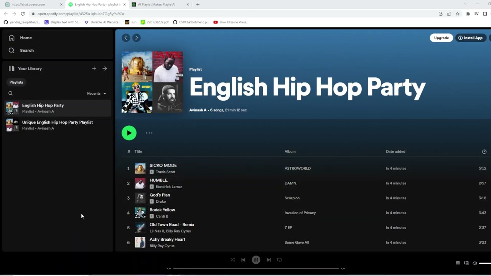Open the Recents sort dropdown

coord(97,94)
